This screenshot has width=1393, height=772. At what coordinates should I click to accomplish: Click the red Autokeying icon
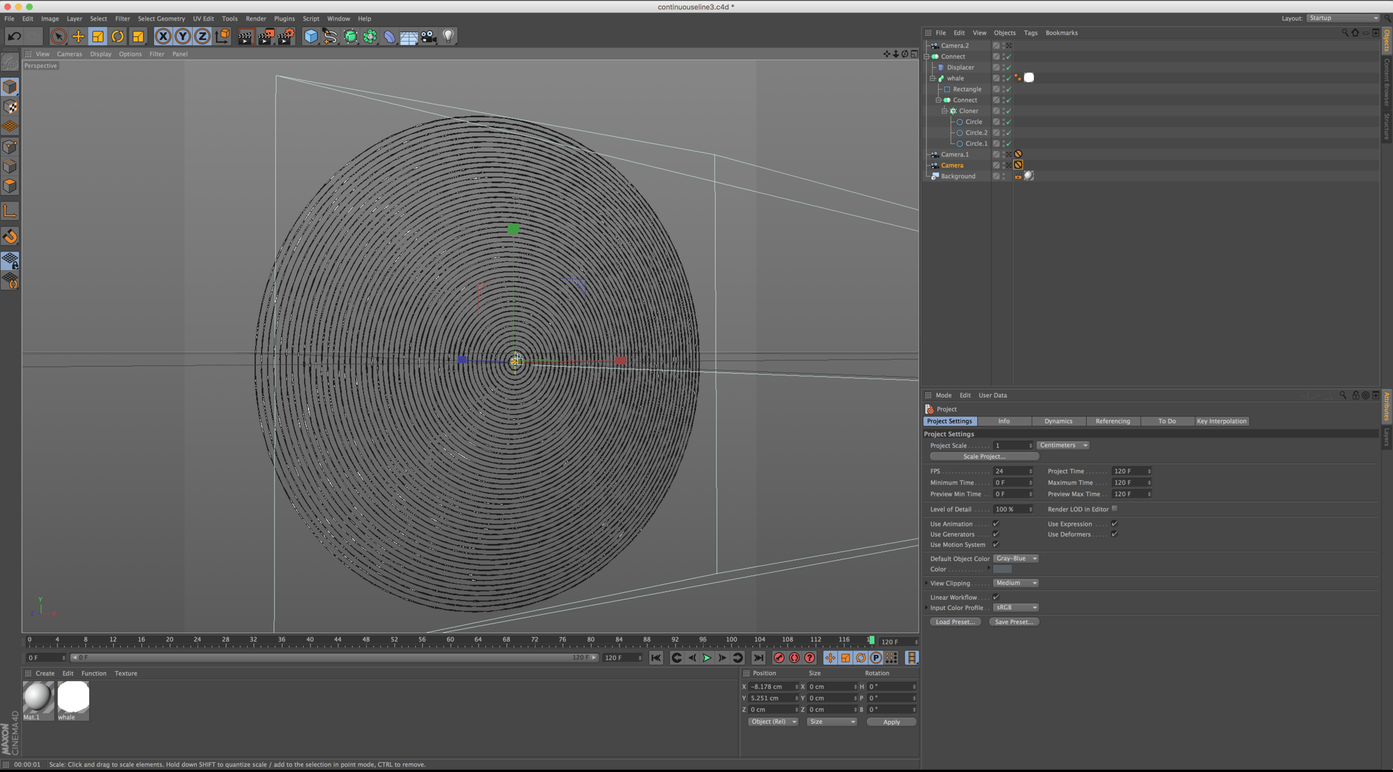click(795, 658)
